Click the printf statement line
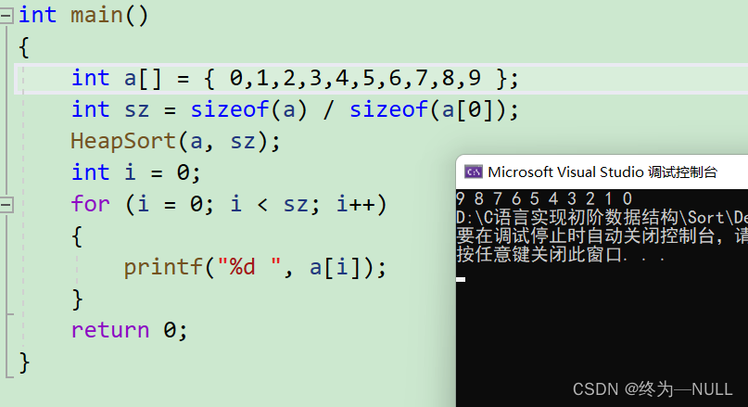This screenshot has width=748, height=407. [255, 267]
